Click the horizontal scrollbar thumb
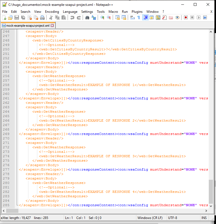The height and width of the screenshot is (224, 216). [x=12, y=211]
